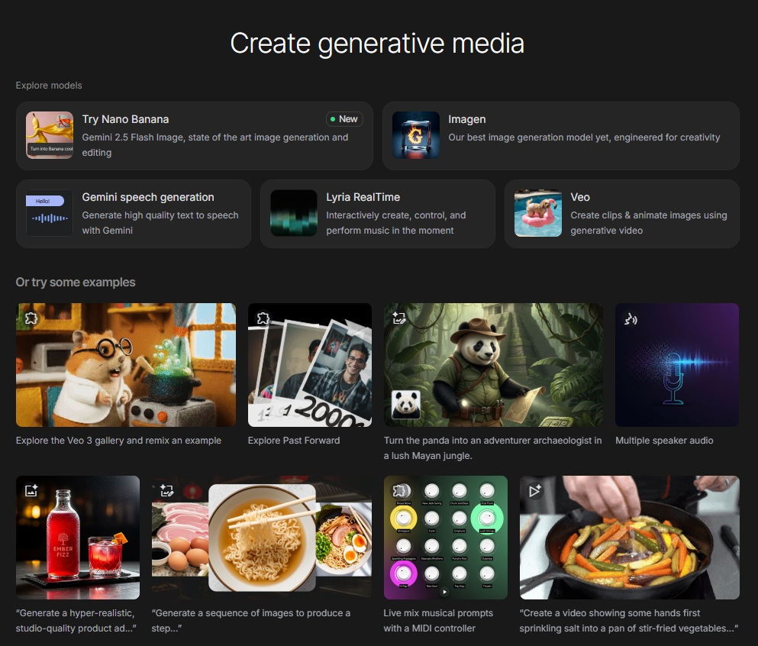This screenshot has width=758, height=646.
Task: Open the Multiple speaker audio example
Action: [677, 365]
